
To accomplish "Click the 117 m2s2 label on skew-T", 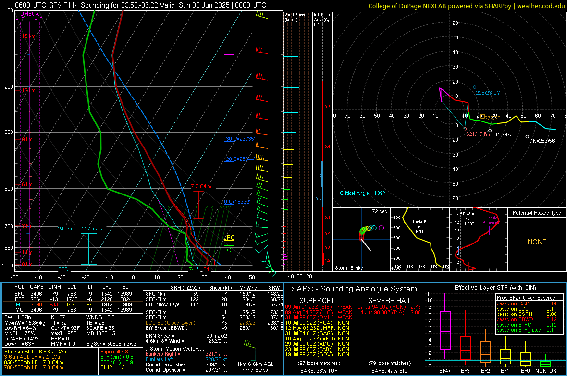I will click(x=93, y=229).
